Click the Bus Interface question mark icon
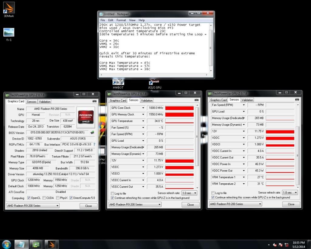The height and width of the screenshot is (249, 311). [94, 144]
